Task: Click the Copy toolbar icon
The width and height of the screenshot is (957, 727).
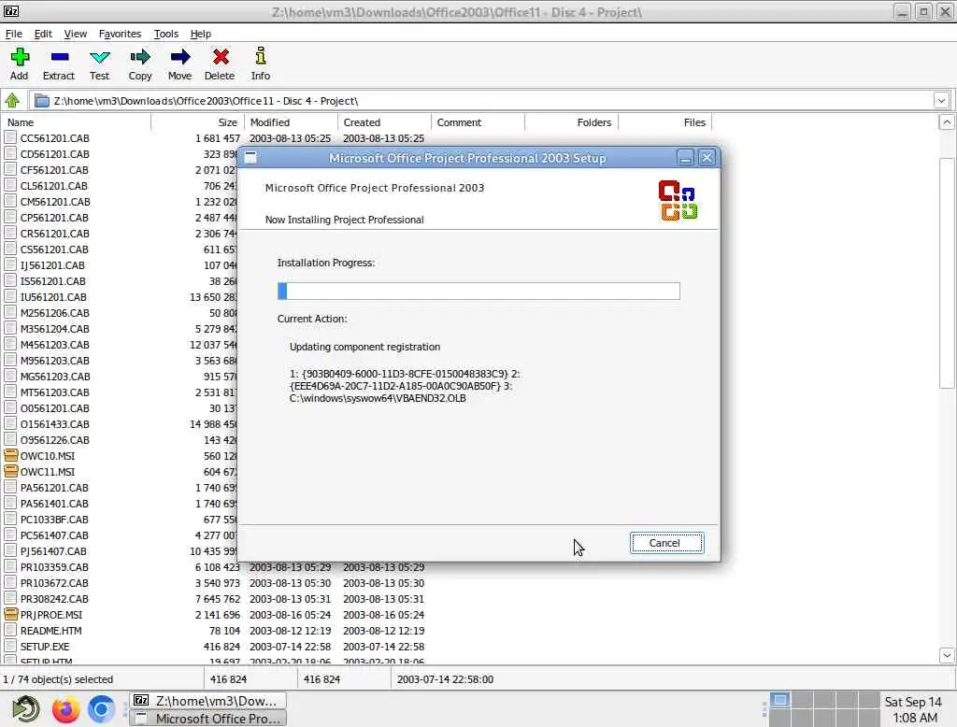Action: 140,57
